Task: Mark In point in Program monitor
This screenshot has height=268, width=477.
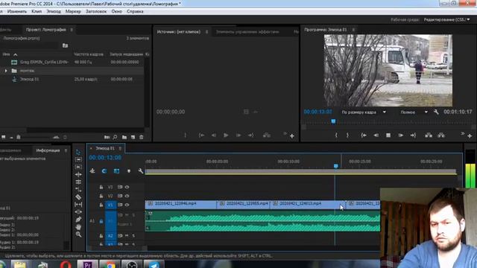Action: [336, 135]
